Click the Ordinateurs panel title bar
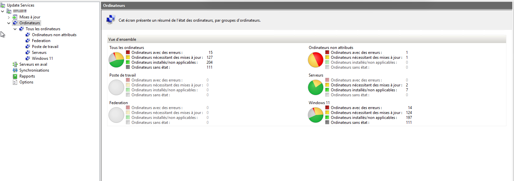The width and height of the screenshot is (514, 181). [x=307, y=6]
